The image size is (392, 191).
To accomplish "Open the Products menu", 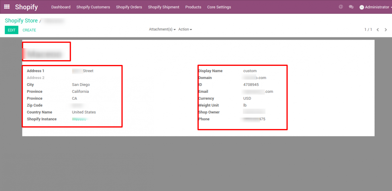I will pyautogui.click(x=193, y=7).
